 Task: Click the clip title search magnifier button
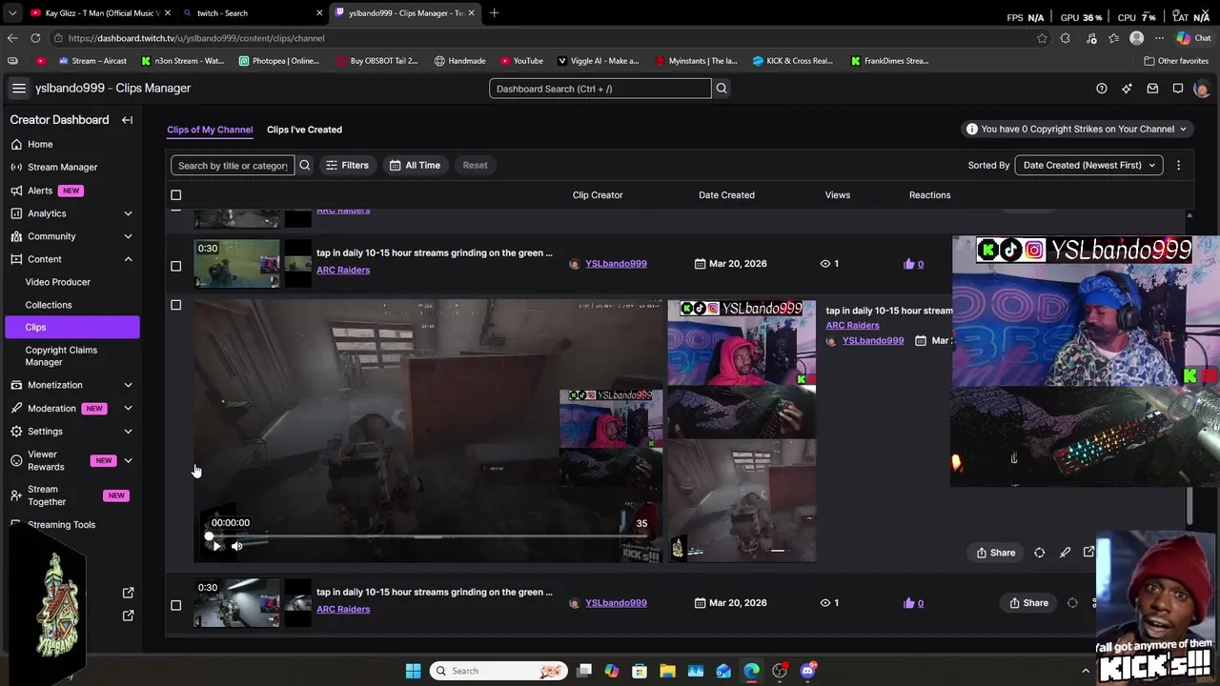305,165
